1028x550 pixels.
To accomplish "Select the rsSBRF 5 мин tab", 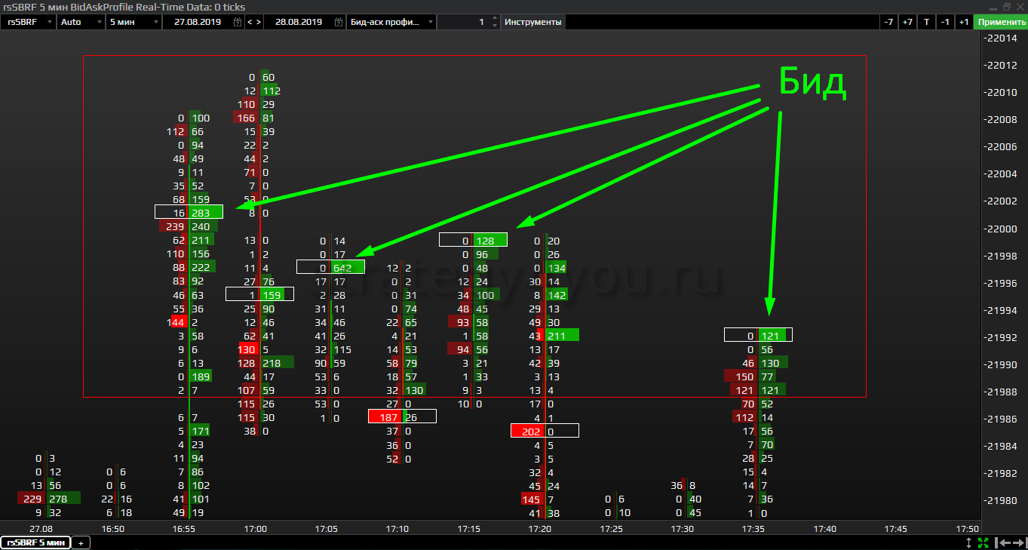I will click(35, 542).
